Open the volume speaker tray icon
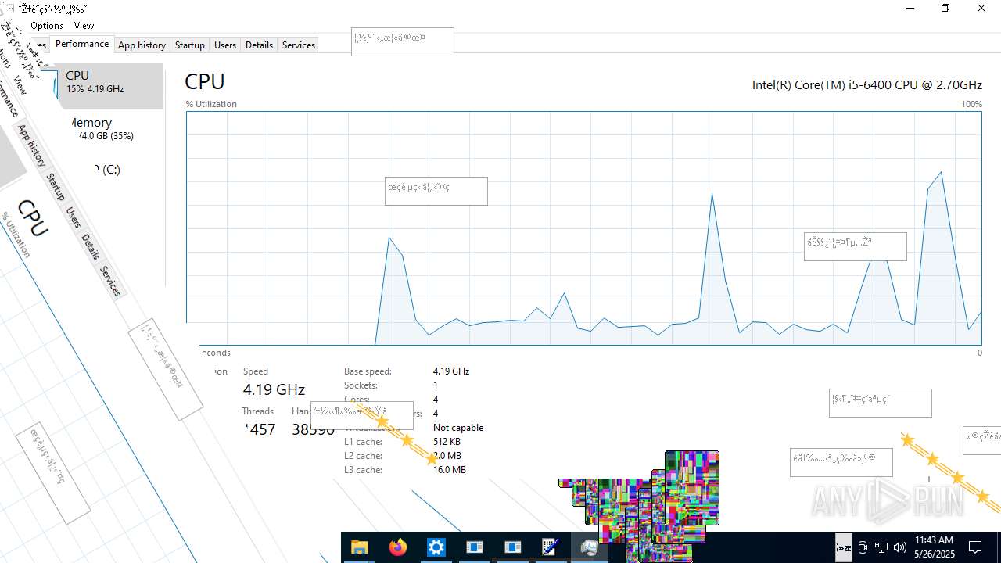1001x563 pixels. tap(900, 547)
